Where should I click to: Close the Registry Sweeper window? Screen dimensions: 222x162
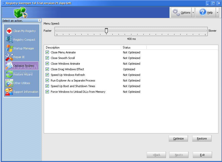[219, 3]
